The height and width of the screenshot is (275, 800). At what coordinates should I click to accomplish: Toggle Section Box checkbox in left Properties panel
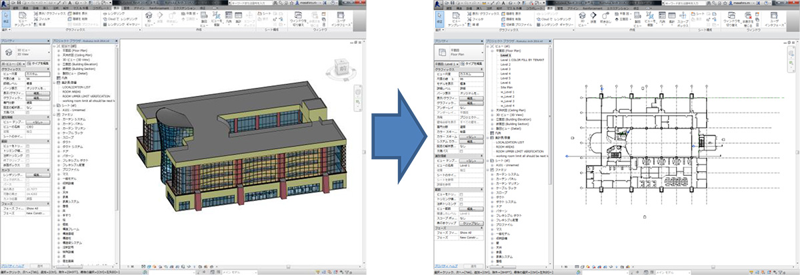click(28, 165)
